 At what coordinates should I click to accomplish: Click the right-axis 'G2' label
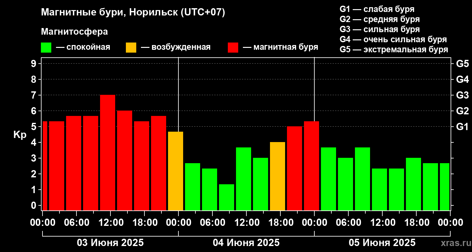(x=463, y=111)
